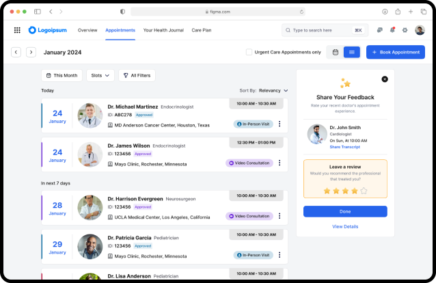Select This Month filter
Screen dimensions: 436x283
(62, 75)
